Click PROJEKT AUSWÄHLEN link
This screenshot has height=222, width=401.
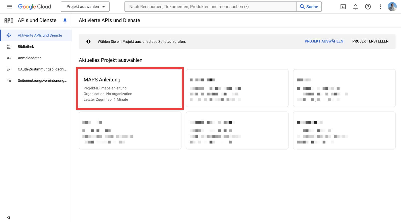coord(324,41)
